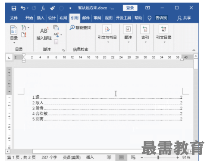The width and height of the screenshot is (207, 165).
Task: Click the word count 237 个字
Action: click(49, 157)
